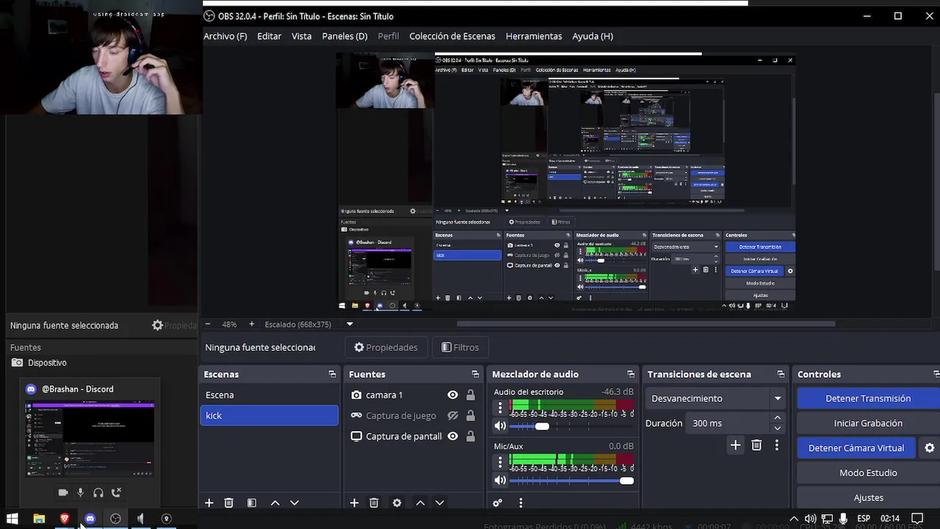The image size is (940, 529).
Task: Zoom out the preview with minus
Action: tap(208, 324)
